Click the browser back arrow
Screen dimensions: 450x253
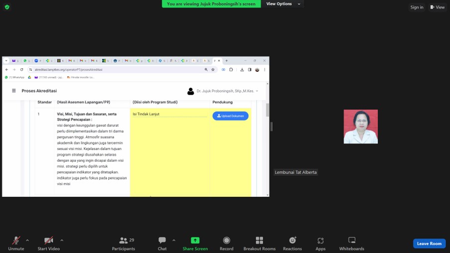tap(7, 69)
